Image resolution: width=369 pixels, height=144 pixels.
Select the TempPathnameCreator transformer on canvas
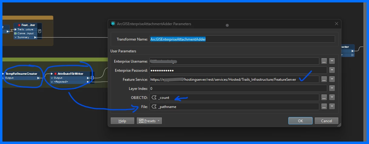[21, 74]
